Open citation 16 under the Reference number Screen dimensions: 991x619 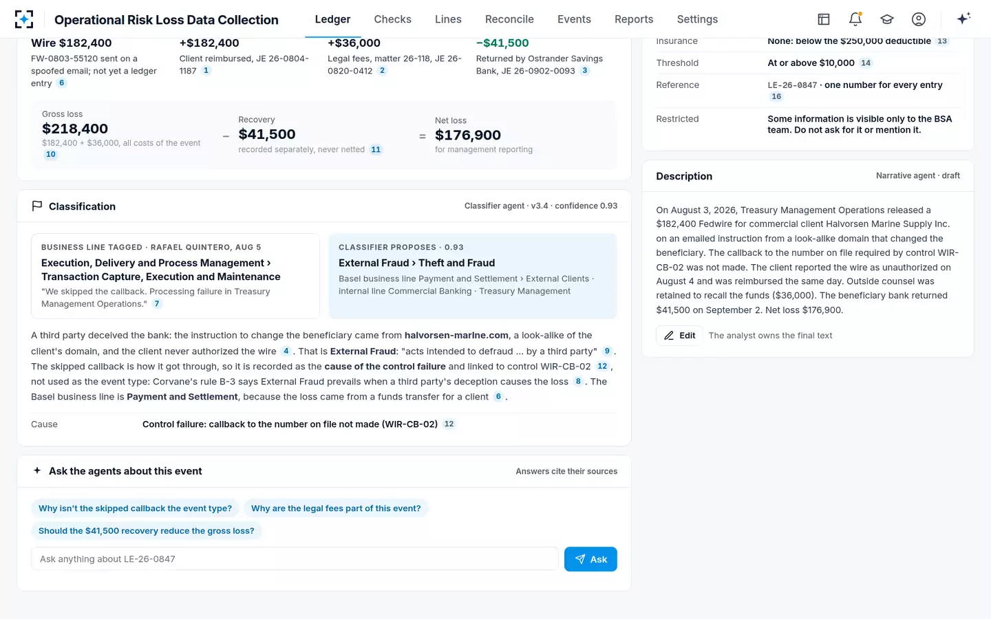point(776,97)
